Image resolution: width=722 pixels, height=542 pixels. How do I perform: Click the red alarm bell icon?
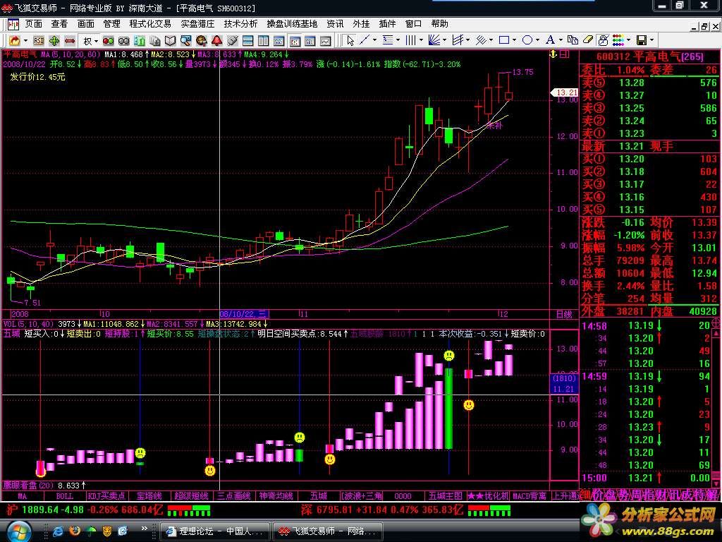point(217,41)
